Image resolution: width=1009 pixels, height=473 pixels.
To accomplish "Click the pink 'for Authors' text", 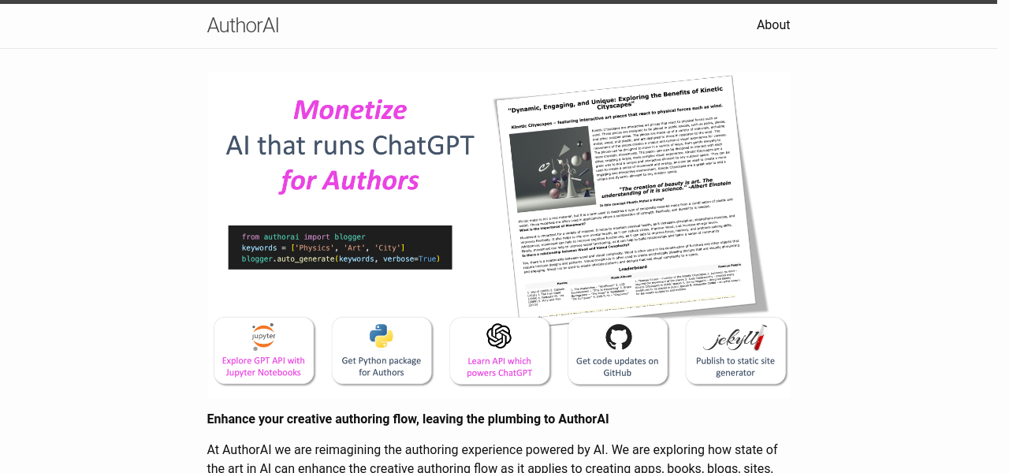I will 349,181.
